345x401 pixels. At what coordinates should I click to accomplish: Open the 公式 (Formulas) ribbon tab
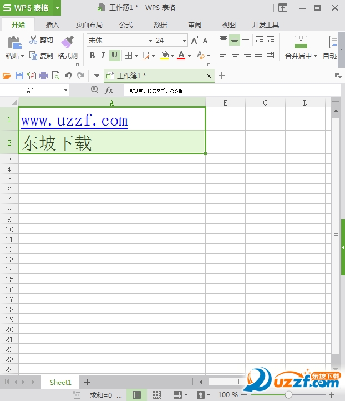(x=126, y=25)
